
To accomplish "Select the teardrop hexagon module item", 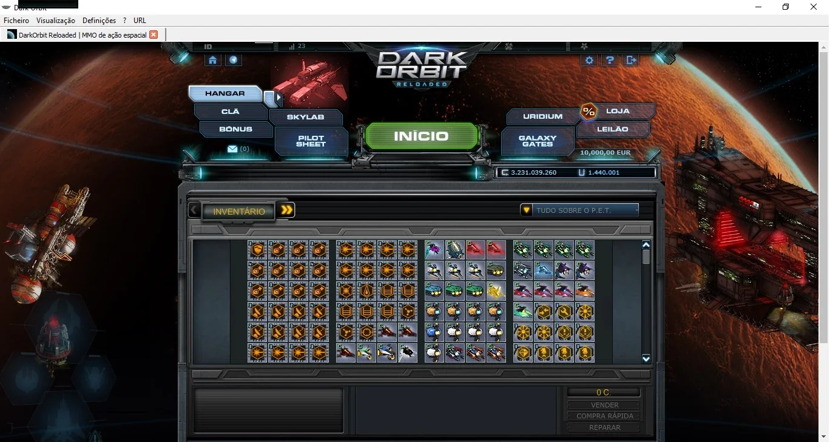I will tap(366, 291).
